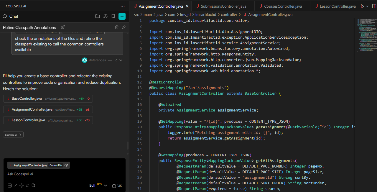Open chat history clock icon
The image size is (377, 192).
106,16
